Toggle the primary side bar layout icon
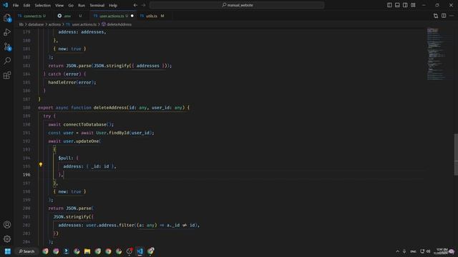Viewport: 458px width, 257px height. (x=389, y=5)
